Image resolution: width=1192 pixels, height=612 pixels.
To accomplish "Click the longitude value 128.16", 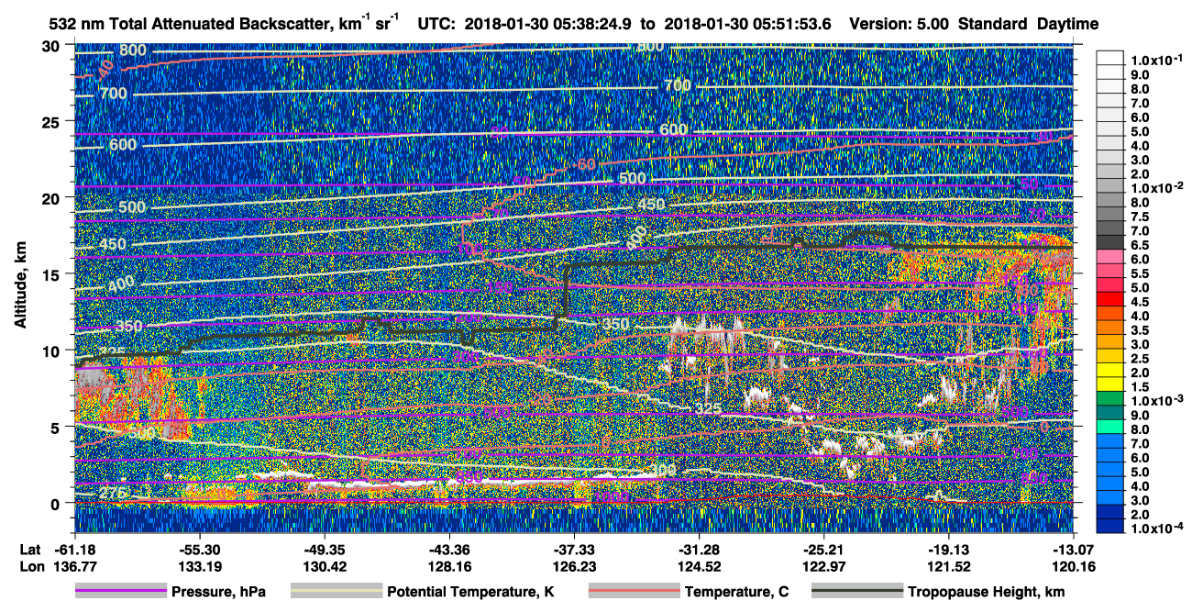I will click(x=449, y=565).
